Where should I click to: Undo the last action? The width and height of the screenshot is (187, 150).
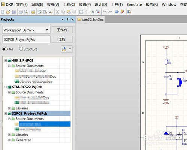(x=105, y=12)
